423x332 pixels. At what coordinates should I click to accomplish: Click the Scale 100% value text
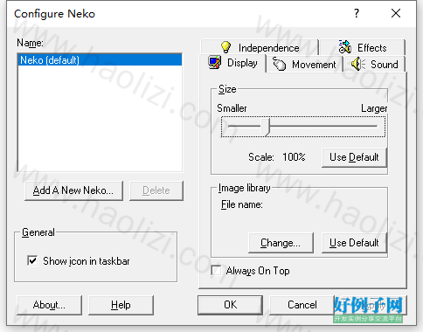[294, 157]
